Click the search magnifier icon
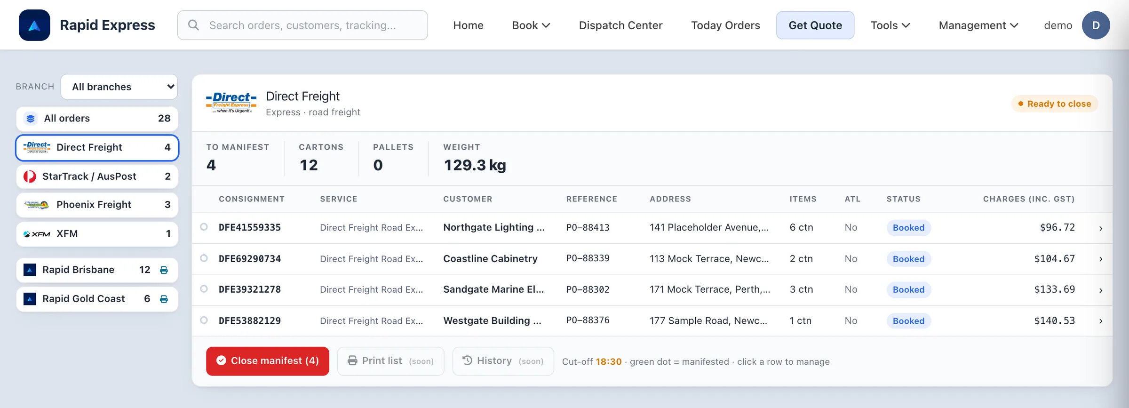This screenshot has width=1129, height=408. pos(193,25)
